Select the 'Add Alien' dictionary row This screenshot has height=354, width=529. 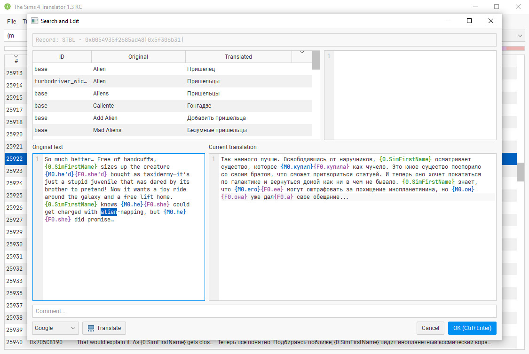tap(173, 118)
